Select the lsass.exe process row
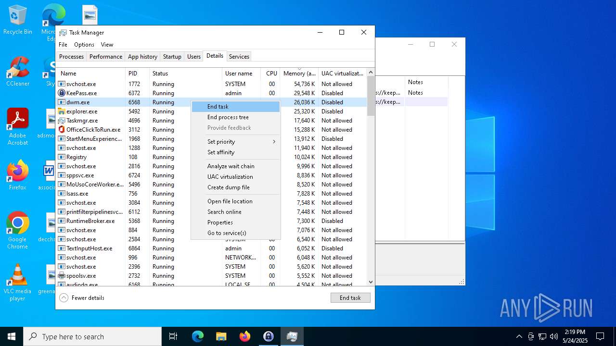The width and height of the screenshot is (616, 346). point(211,193)
